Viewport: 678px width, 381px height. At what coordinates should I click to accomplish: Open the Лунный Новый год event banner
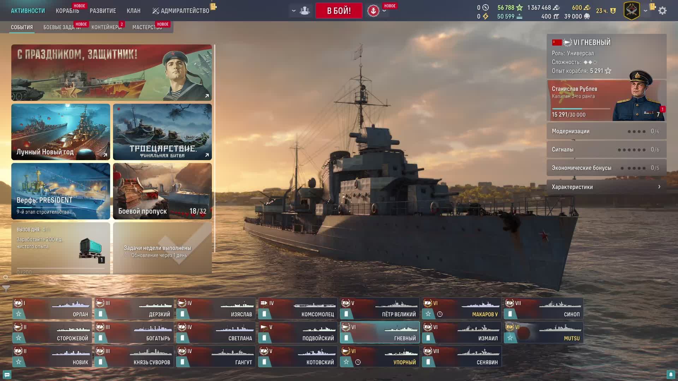tap(61, 132)
